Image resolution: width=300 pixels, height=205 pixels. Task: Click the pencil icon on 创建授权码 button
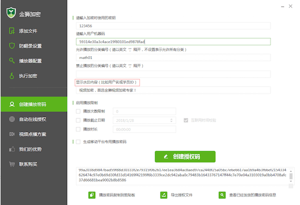pos(166,156)
